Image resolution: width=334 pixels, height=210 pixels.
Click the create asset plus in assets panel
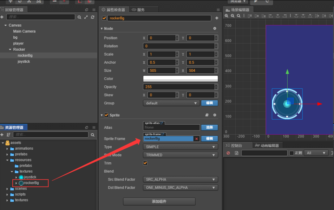[2, 135]
